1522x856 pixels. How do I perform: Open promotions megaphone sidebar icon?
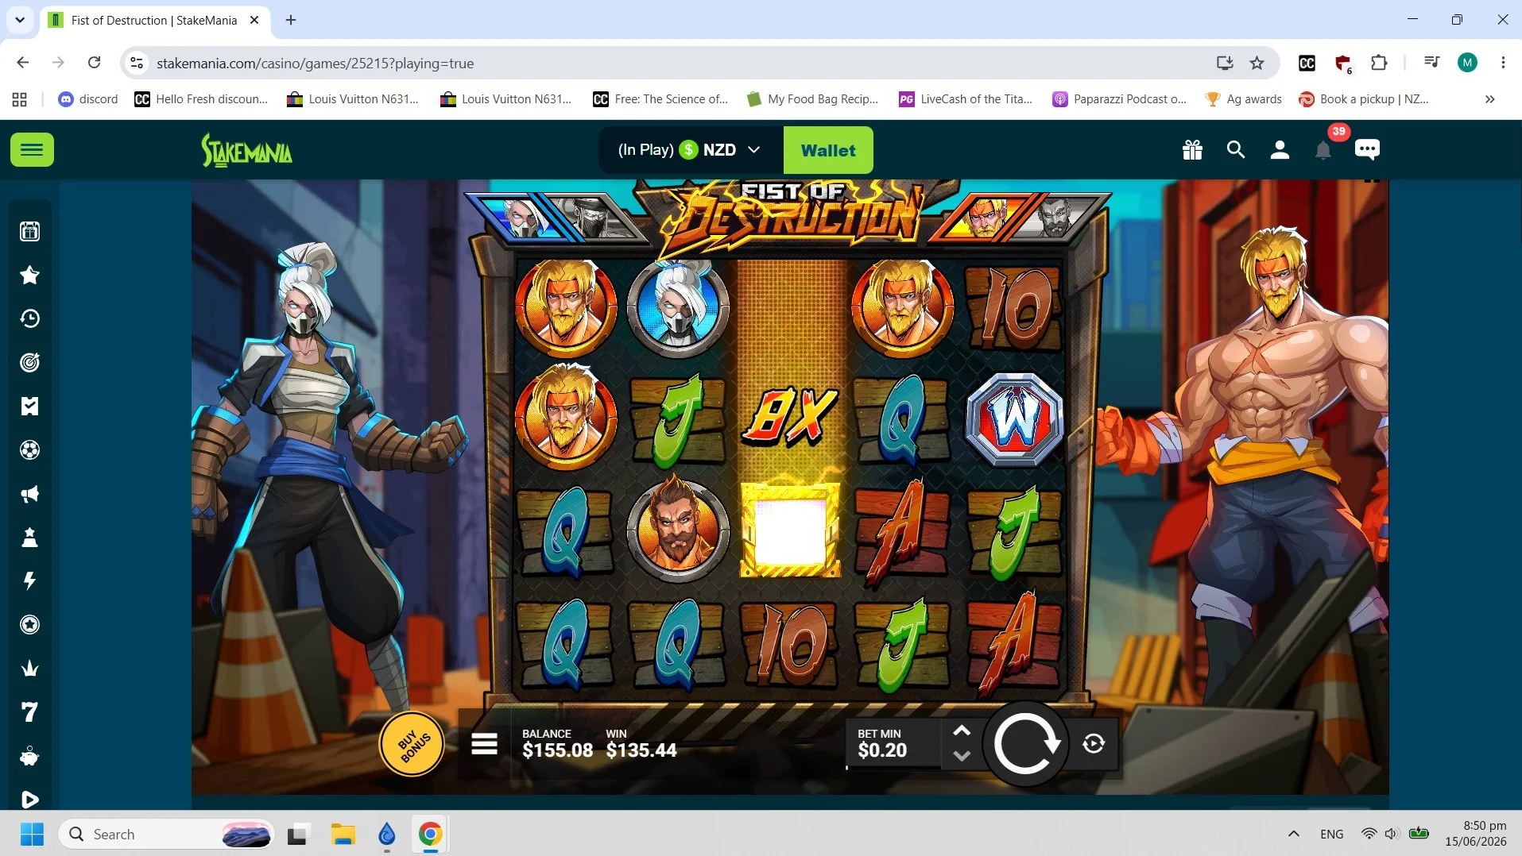pyautogui.click(x=29, y=494)
